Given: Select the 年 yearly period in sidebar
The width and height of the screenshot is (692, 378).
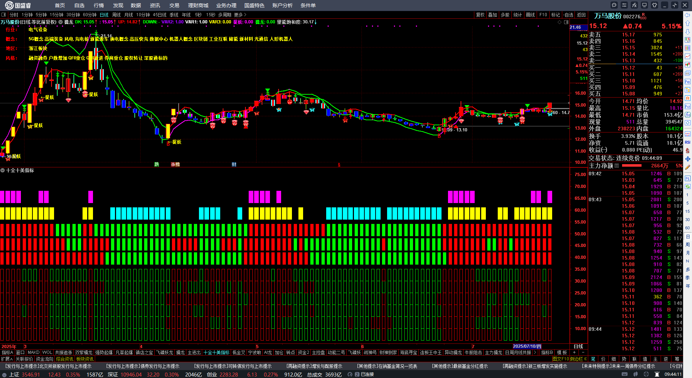Looking at the screenshot, I should pos(688,286).
